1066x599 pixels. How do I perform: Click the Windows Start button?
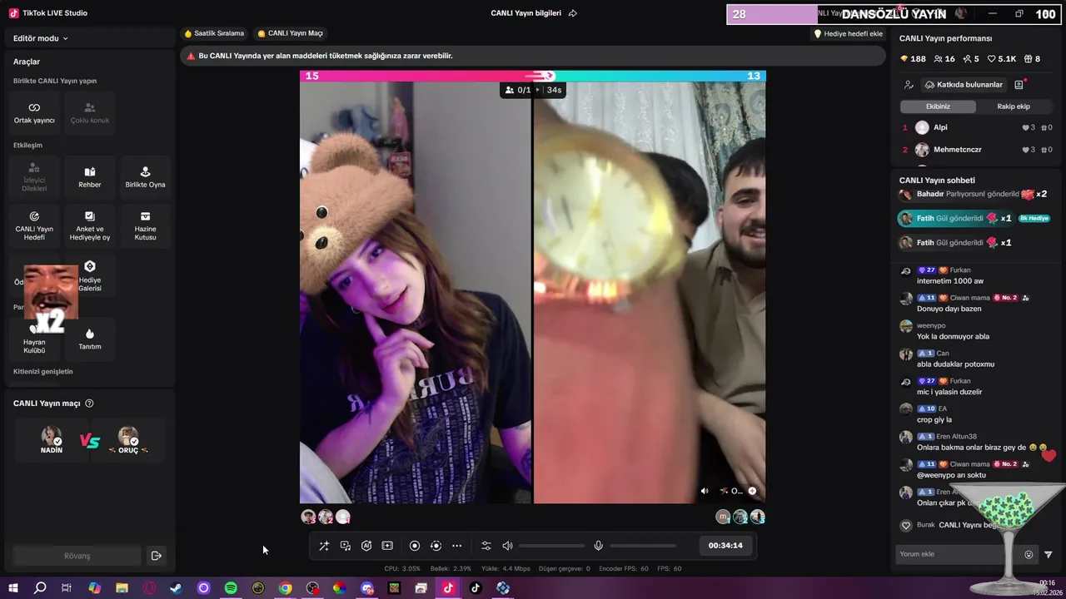point(12,588)
